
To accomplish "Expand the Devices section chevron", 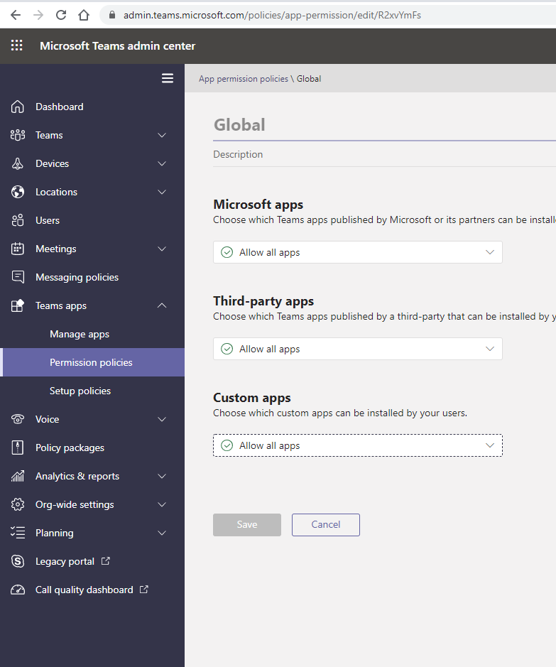I will (162, 164).
